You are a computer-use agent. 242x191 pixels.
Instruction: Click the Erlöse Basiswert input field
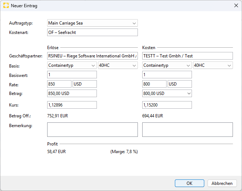[72, 75]
